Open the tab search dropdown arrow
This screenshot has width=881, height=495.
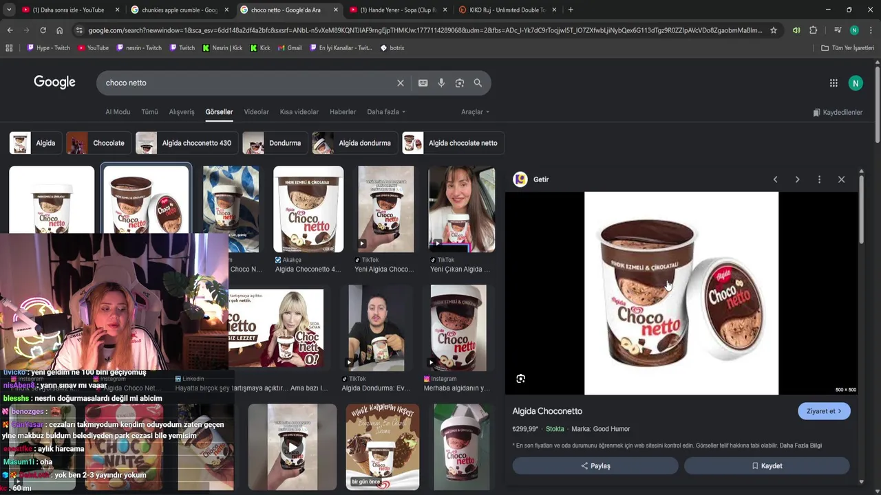pos(10,10)
